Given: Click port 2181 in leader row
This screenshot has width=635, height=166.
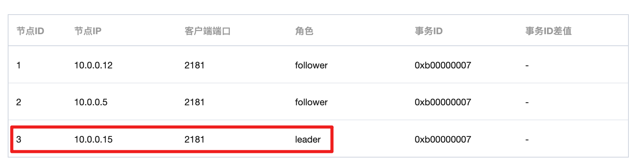Looking at the screenshot, I should (x=194, y=139).
